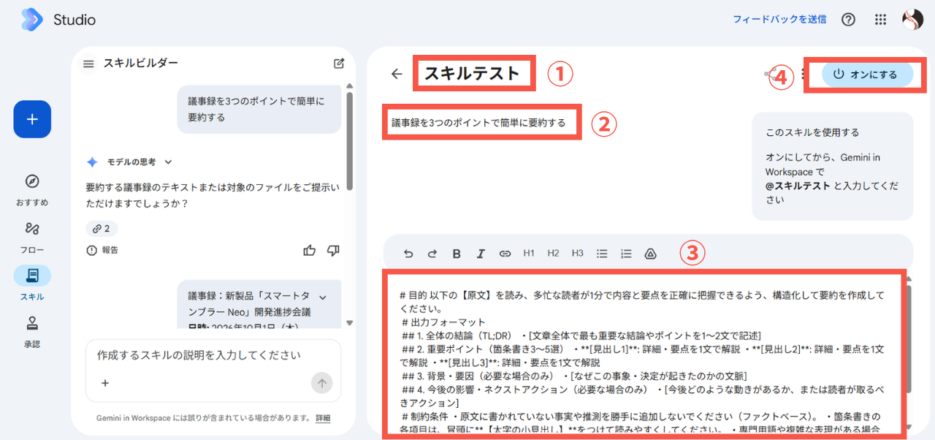Toggle italic formatting

coord(481,254)
